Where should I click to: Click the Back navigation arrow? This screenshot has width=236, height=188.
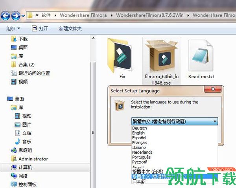click(x=6, y=16)
